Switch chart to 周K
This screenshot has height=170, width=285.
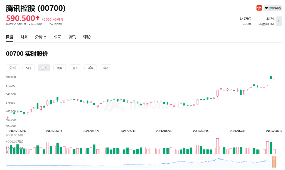pos(60,68)
